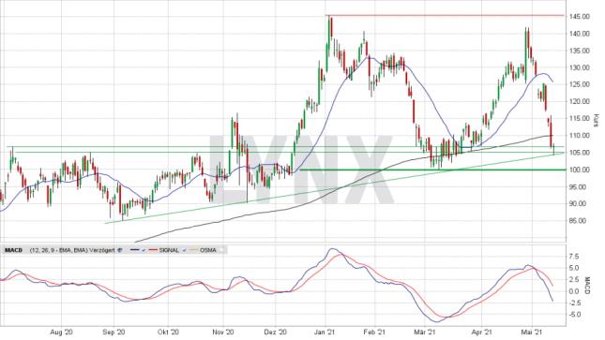The image size is (605, 340).
Task: Click the Aug '20 date axis label
Action: [x=62, y=332]
